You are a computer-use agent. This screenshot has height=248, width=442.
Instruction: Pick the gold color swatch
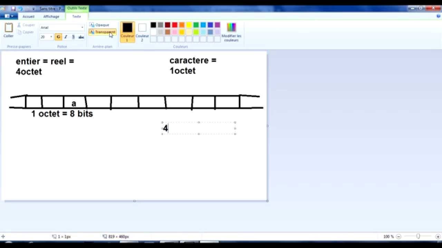(x=182, y=32)
